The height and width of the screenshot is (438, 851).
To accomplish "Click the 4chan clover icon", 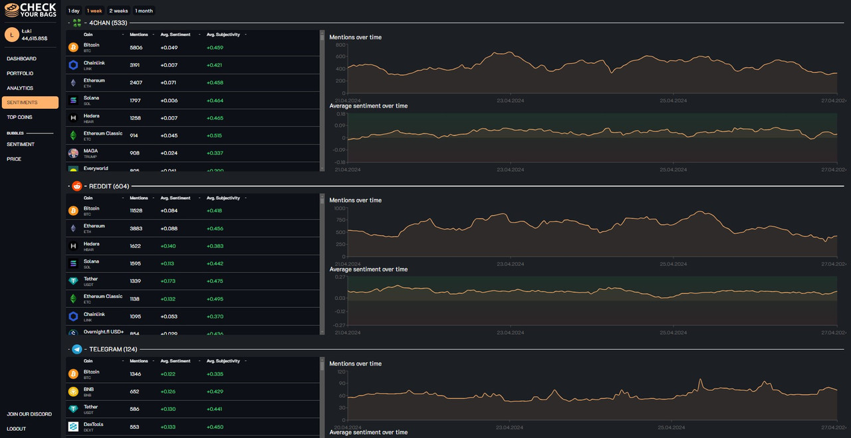I will [77, 23].
